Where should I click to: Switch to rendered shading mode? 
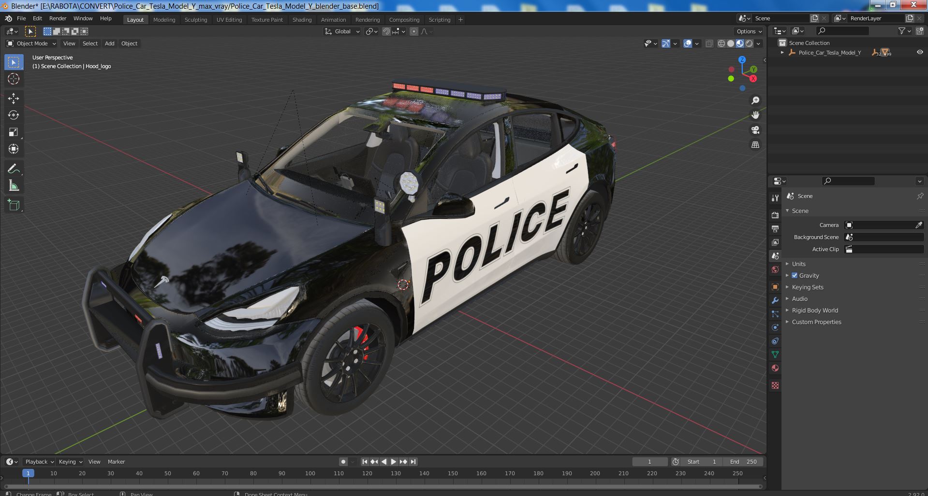pos(749,43)
